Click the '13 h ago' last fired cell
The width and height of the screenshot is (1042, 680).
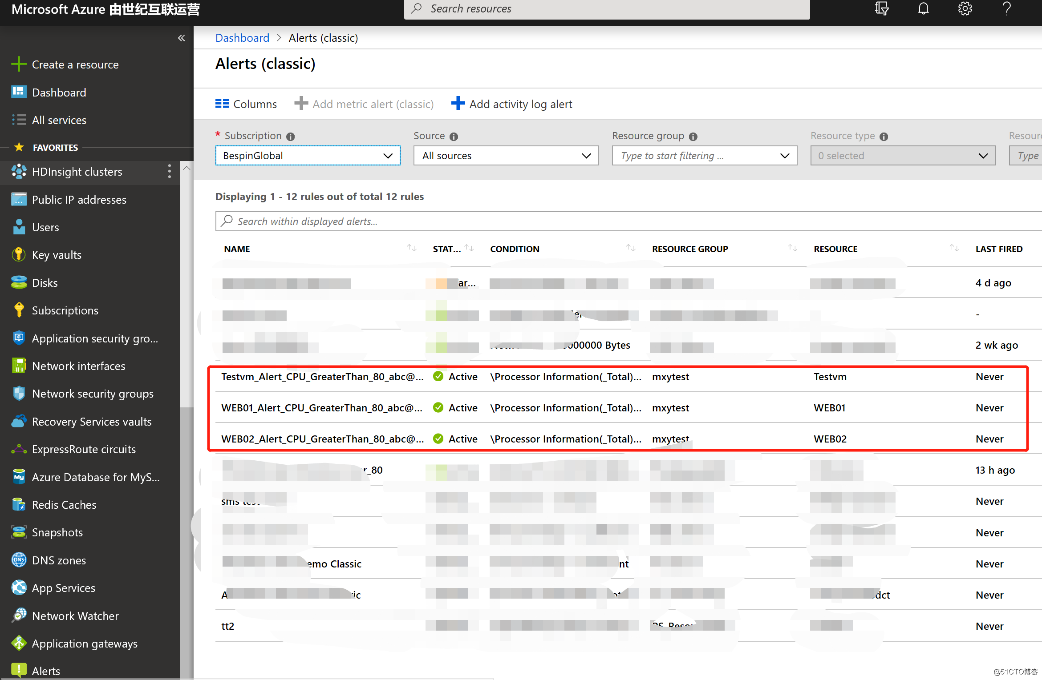pyautogui.click(x=995, y=470)
